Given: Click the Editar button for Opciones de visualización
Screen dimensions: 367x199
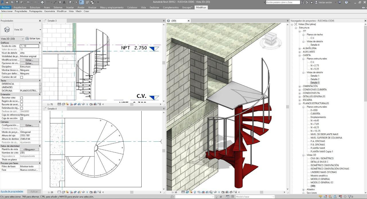Looking at the screenshot, I should pyautogui.click(x=29, y=63).
